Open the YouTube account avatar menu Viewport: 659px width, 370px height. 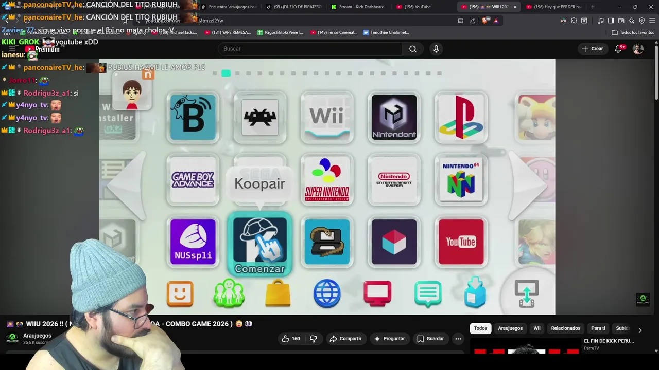point(638,49)
